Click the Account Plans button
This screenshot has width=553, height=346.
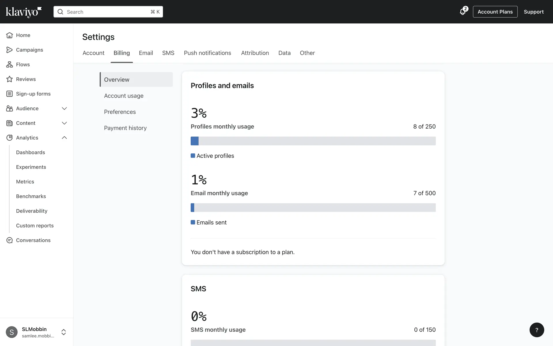tap(495, 12)
